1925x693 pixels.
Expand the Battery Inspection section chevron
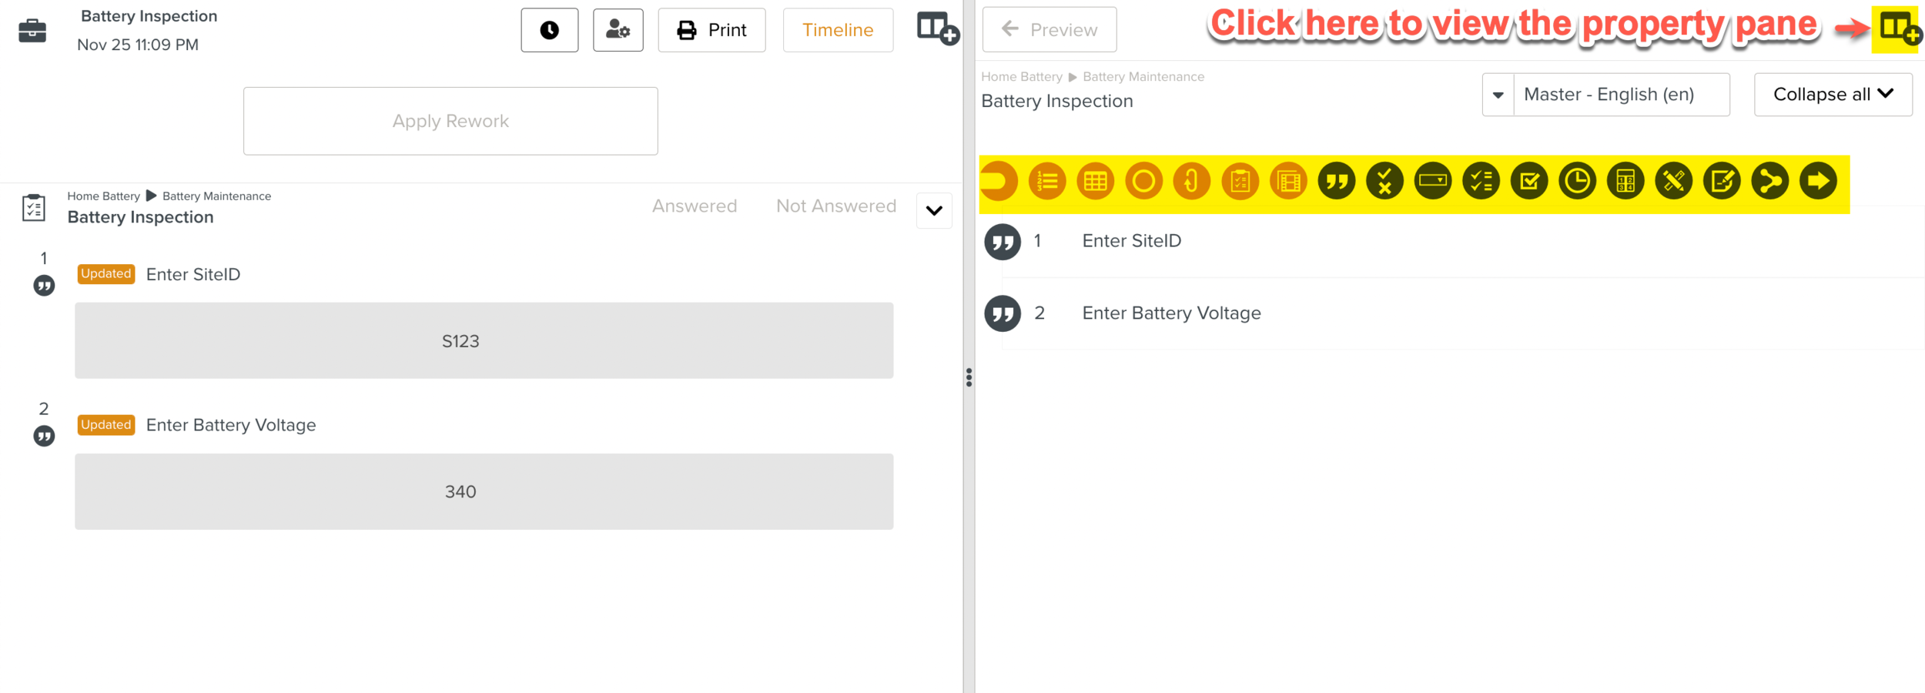(x=933, y=211)
